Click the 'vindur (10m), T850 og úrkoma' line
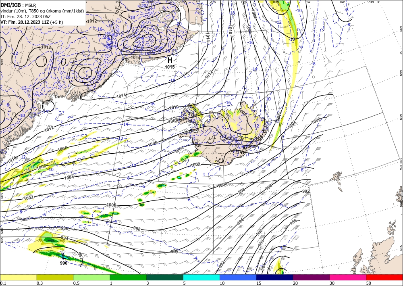The height and width of the screenshot is (286, 403). 42,10
